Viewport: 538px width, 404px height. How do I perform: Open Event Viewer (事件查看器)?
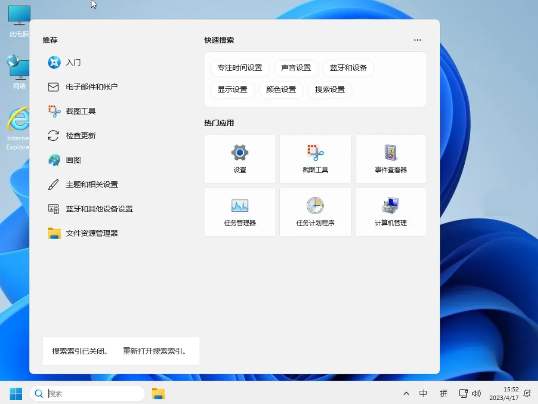[x=390, y=159]
